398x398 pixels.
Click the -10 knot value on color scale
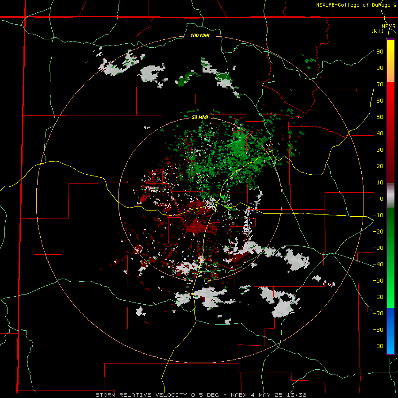coord(378,215)
